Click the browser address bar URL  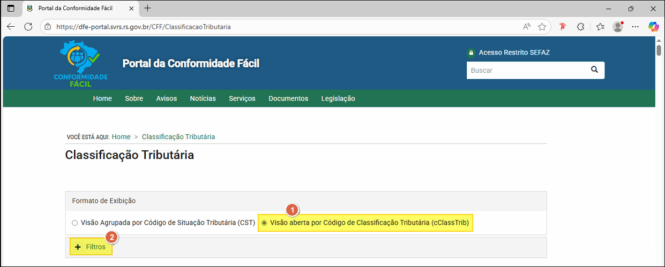tap(143, 26)
